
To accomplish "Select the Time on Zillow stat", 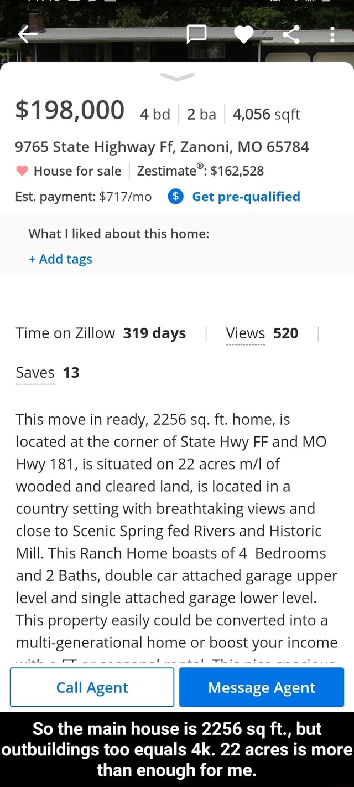I will click(101, 333).
